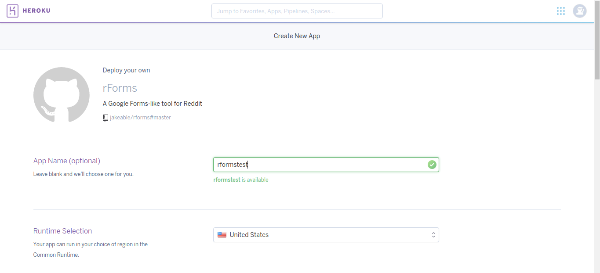
Task: Click the Google Forms-like tool description text
Action: coord(152,103)
